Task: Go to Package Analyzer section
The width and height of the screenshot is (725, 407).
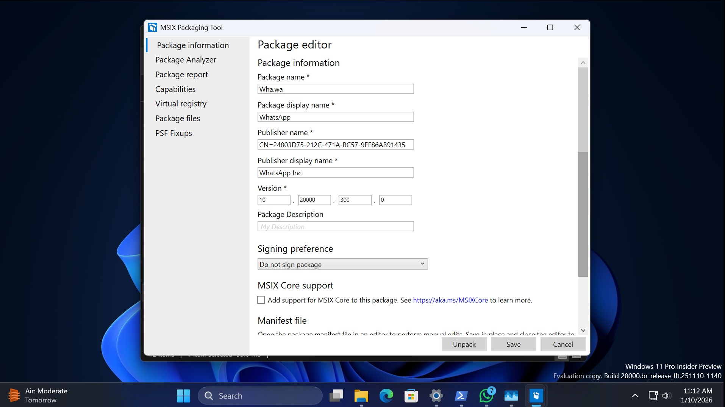Action: (186, 60)
